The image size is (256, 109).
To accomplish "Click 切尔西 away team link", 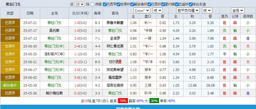I will tap(114, 62).
